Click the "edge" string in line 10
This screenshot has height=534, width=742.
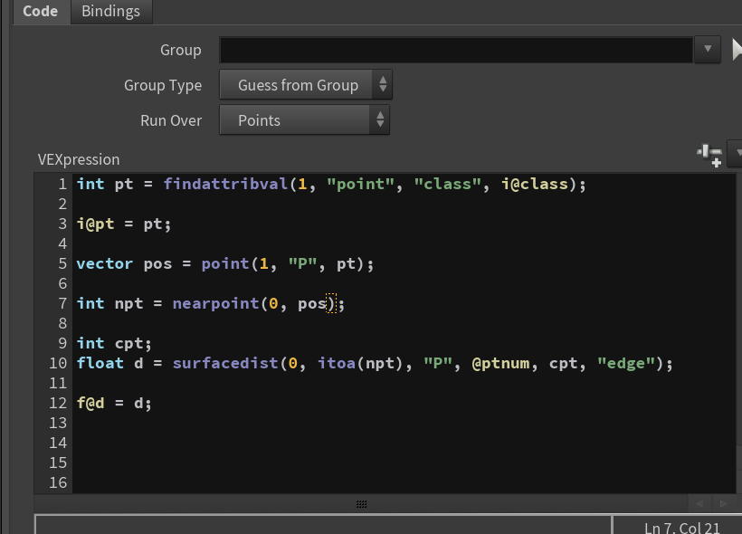(x=626, y=363)
